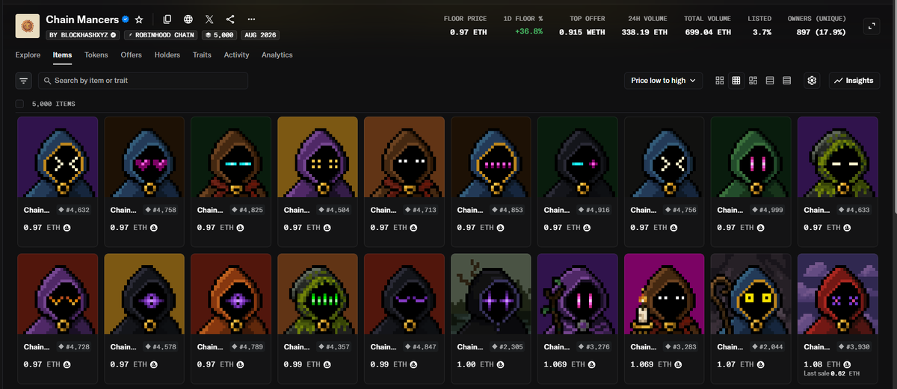The image size is (897, 389).
Task: Share the Chain Mancers collection
Action: 230,19
